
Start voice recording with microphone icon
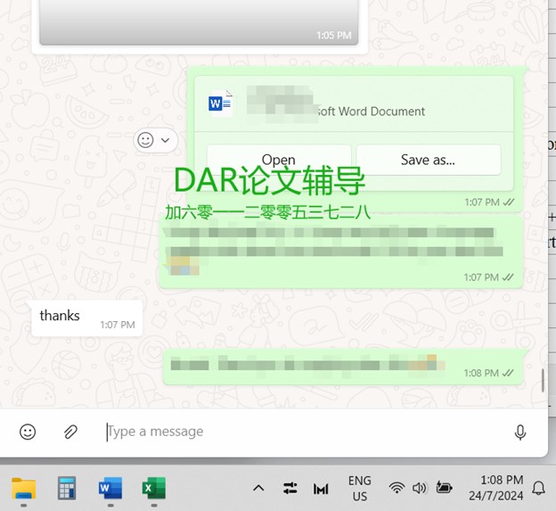519,433
